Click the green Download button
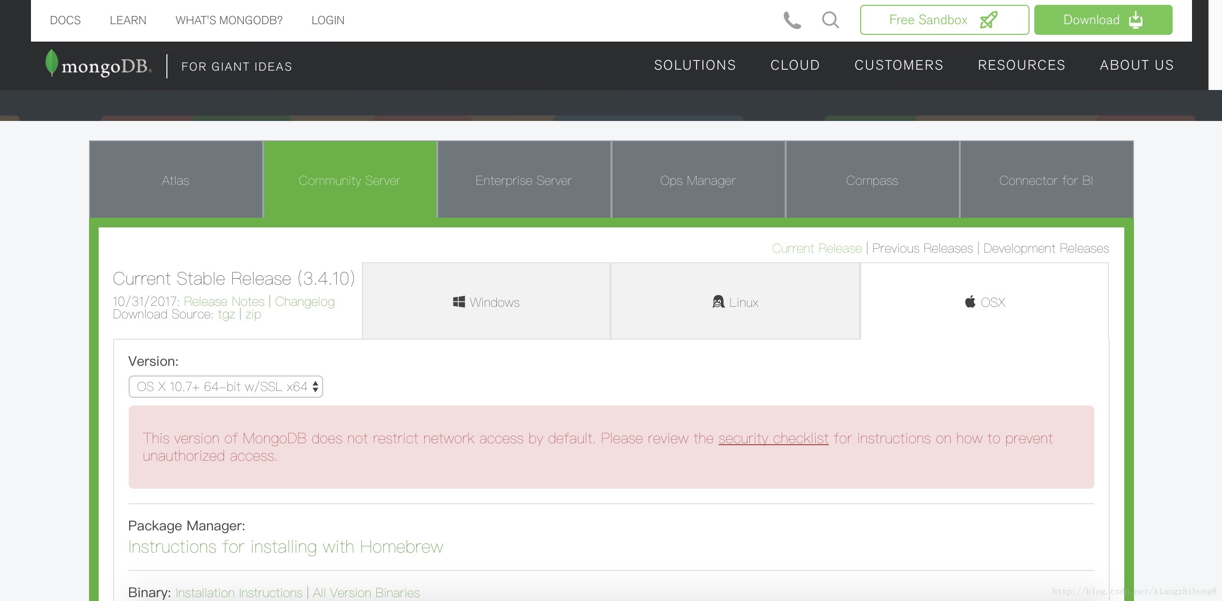Screen dimensions: 1222x601 click(x=1103, y=20)
